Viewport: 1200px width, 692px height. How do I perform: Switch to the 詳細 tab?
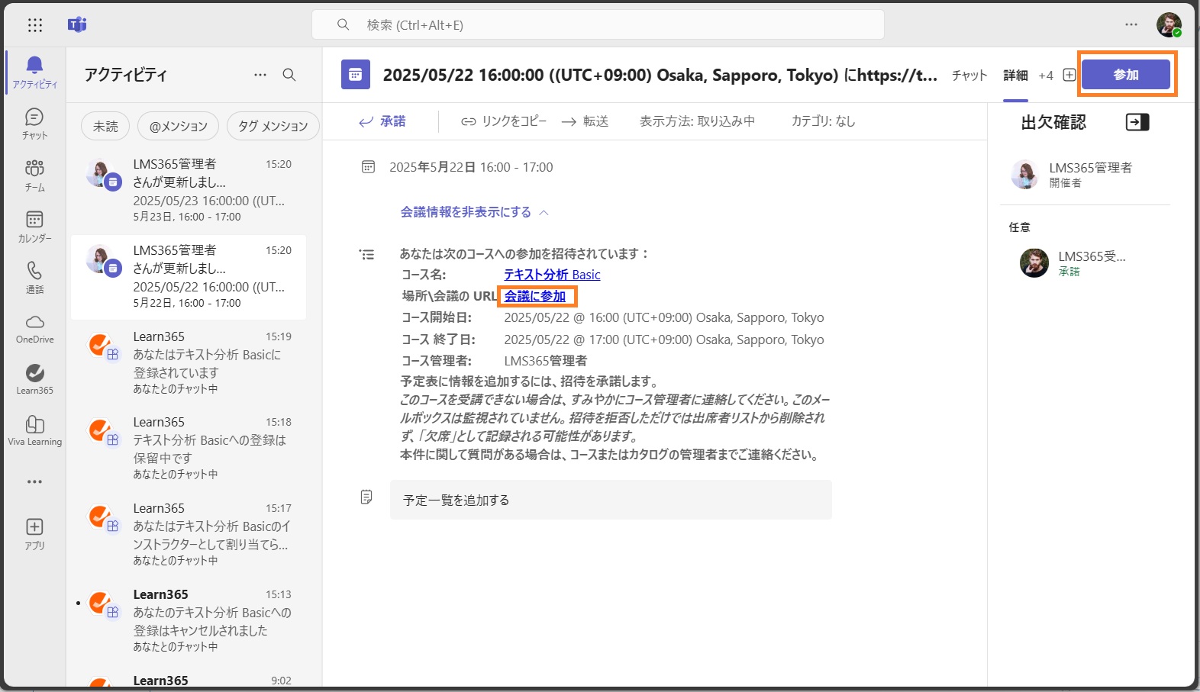pyautogui.click(x=1015, y=75)
